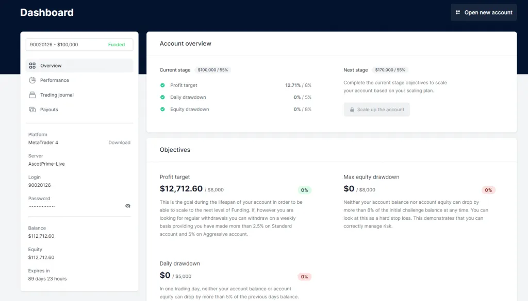Click the Overview grid icon in sidebar
This screenshot has height=301, width=528.
32,66
